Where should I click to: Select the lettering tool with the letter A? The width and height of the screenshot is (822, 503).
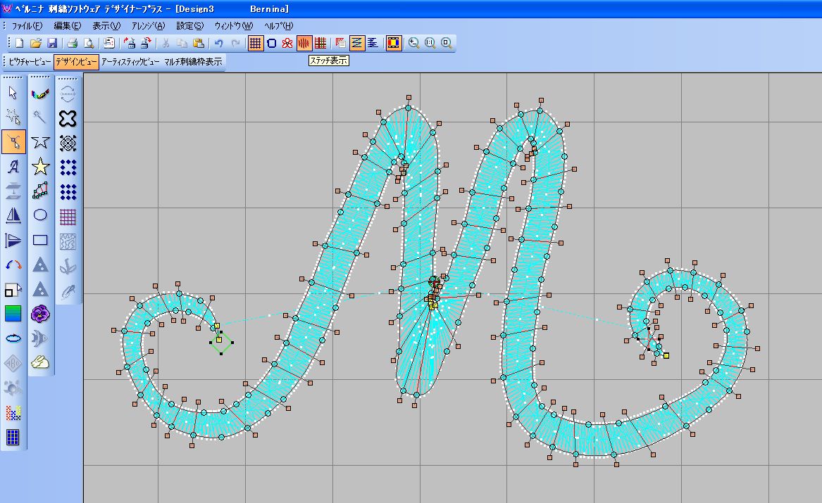13,167
